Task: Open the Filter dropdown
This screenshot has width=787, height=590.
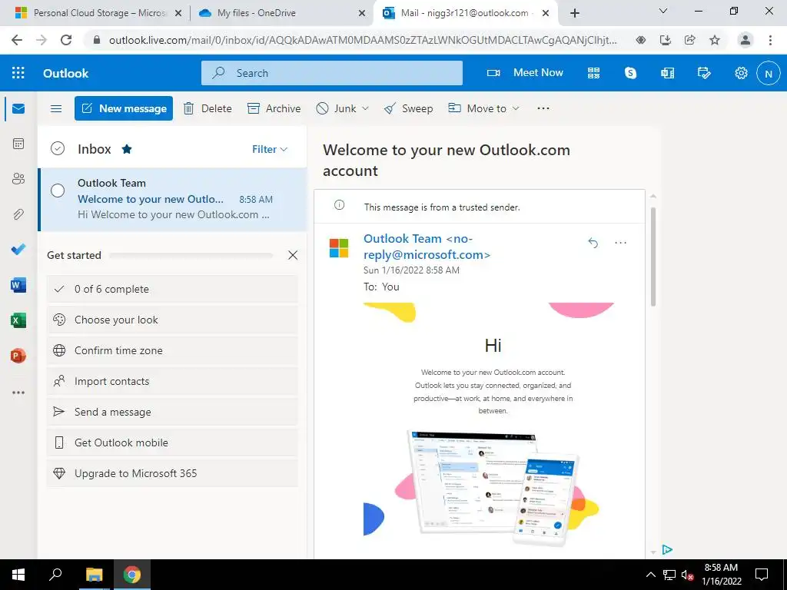Action: (270, 149)
